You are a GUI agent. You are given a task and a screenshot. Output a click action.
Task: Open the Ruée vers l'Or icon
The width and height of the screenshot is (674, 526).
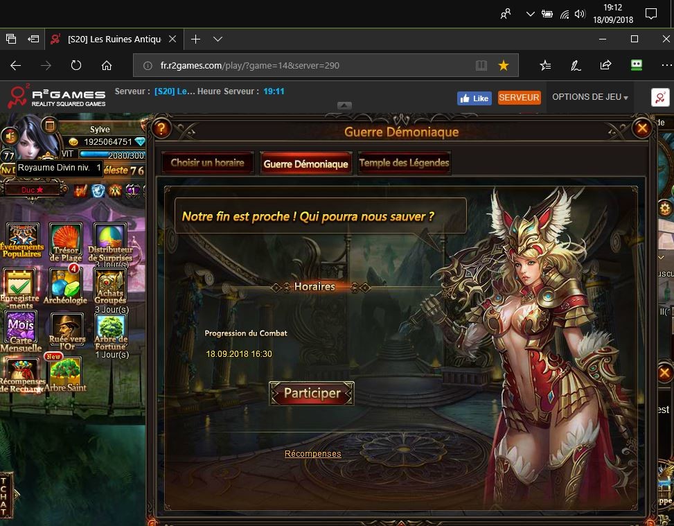pos(66,331)
